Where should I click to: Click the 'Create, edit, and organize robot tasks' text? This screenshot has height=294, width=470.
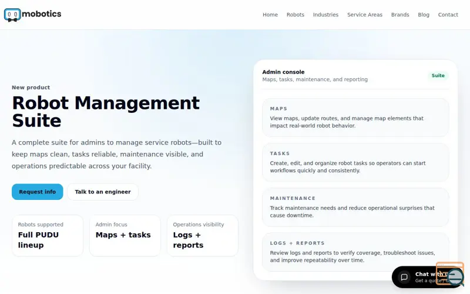[x=348, y=167]
